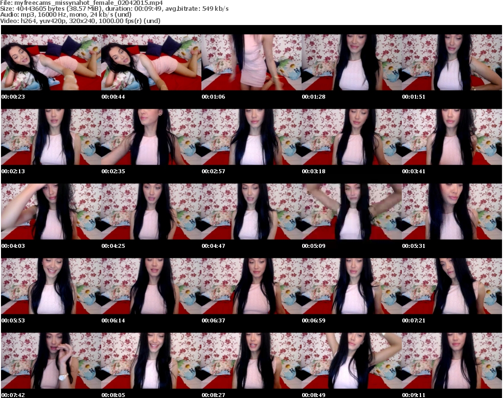This screenshot has height=398, width=503.
Task: Pick the frame at 00:05:09
Action: [x=352, y=212]
